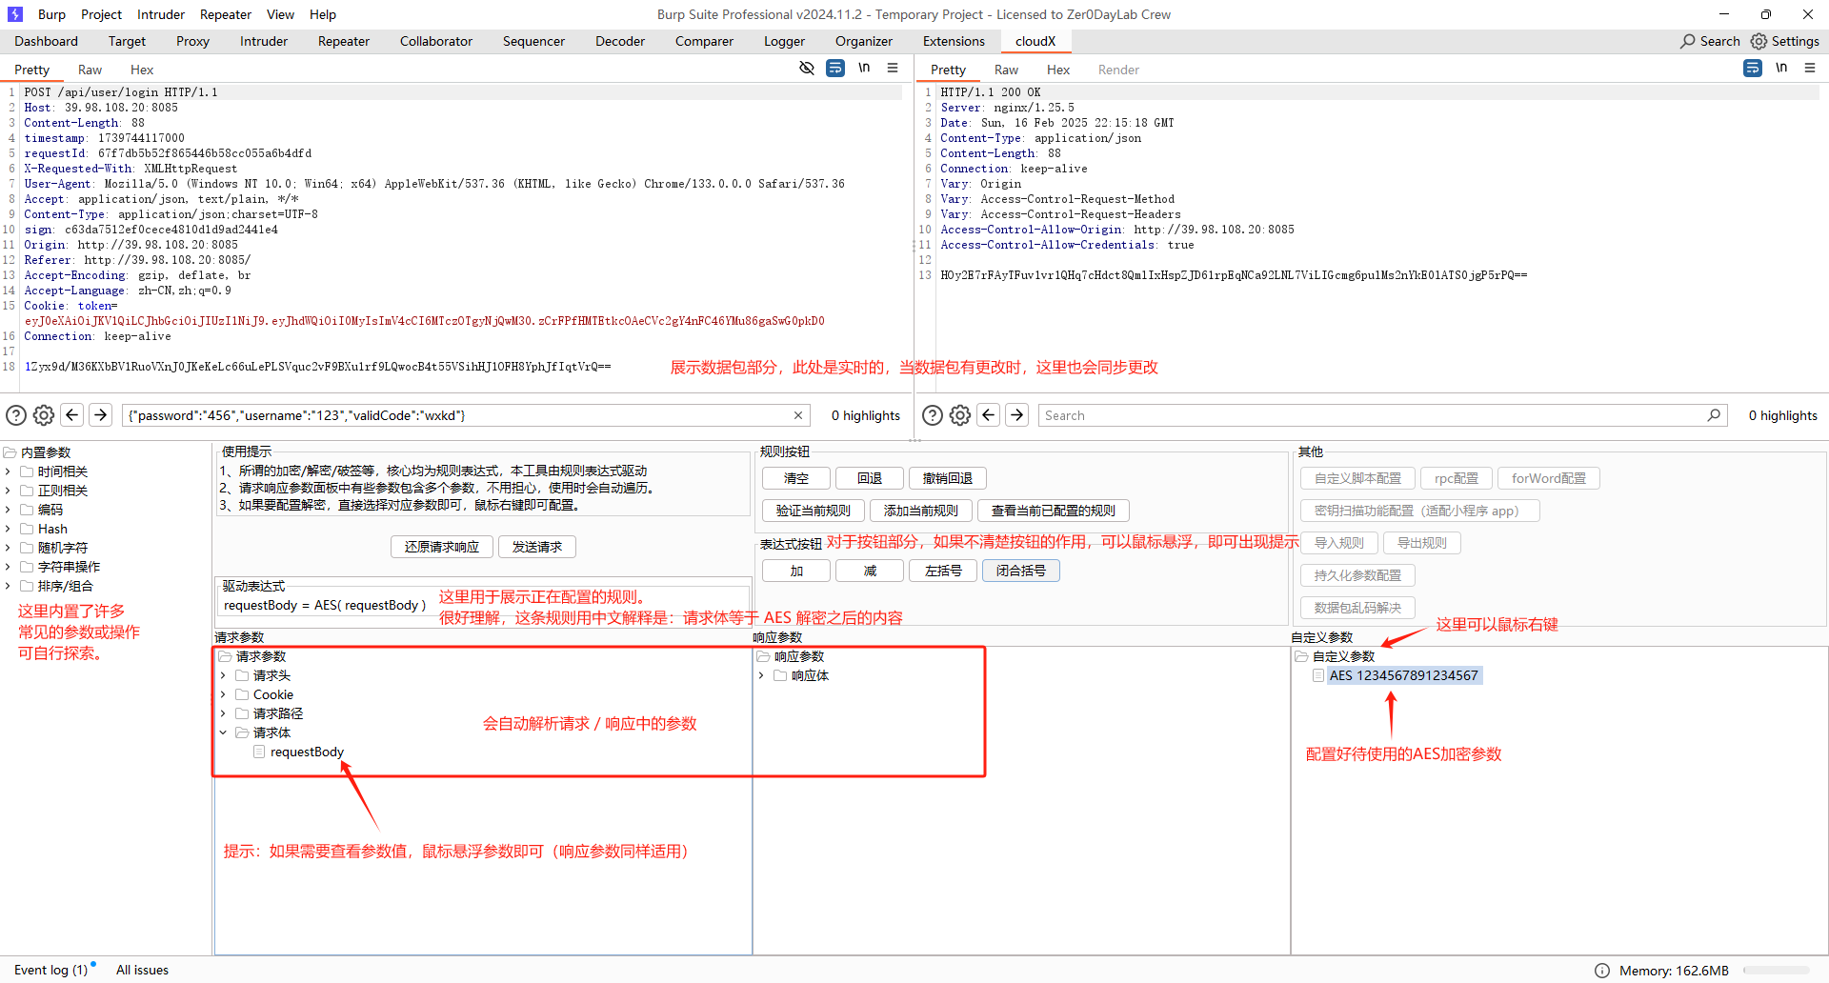
Task: Open All issues in status bar
Action: (x=142, y=970)
